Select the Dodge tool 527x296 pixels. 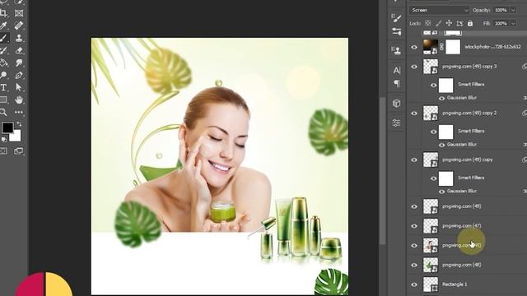3,75
